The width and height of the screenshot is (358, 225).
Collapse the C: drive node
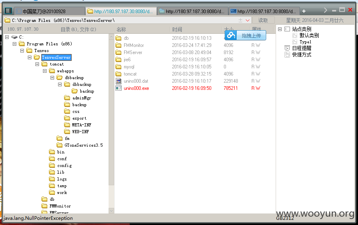click(7, 37)
